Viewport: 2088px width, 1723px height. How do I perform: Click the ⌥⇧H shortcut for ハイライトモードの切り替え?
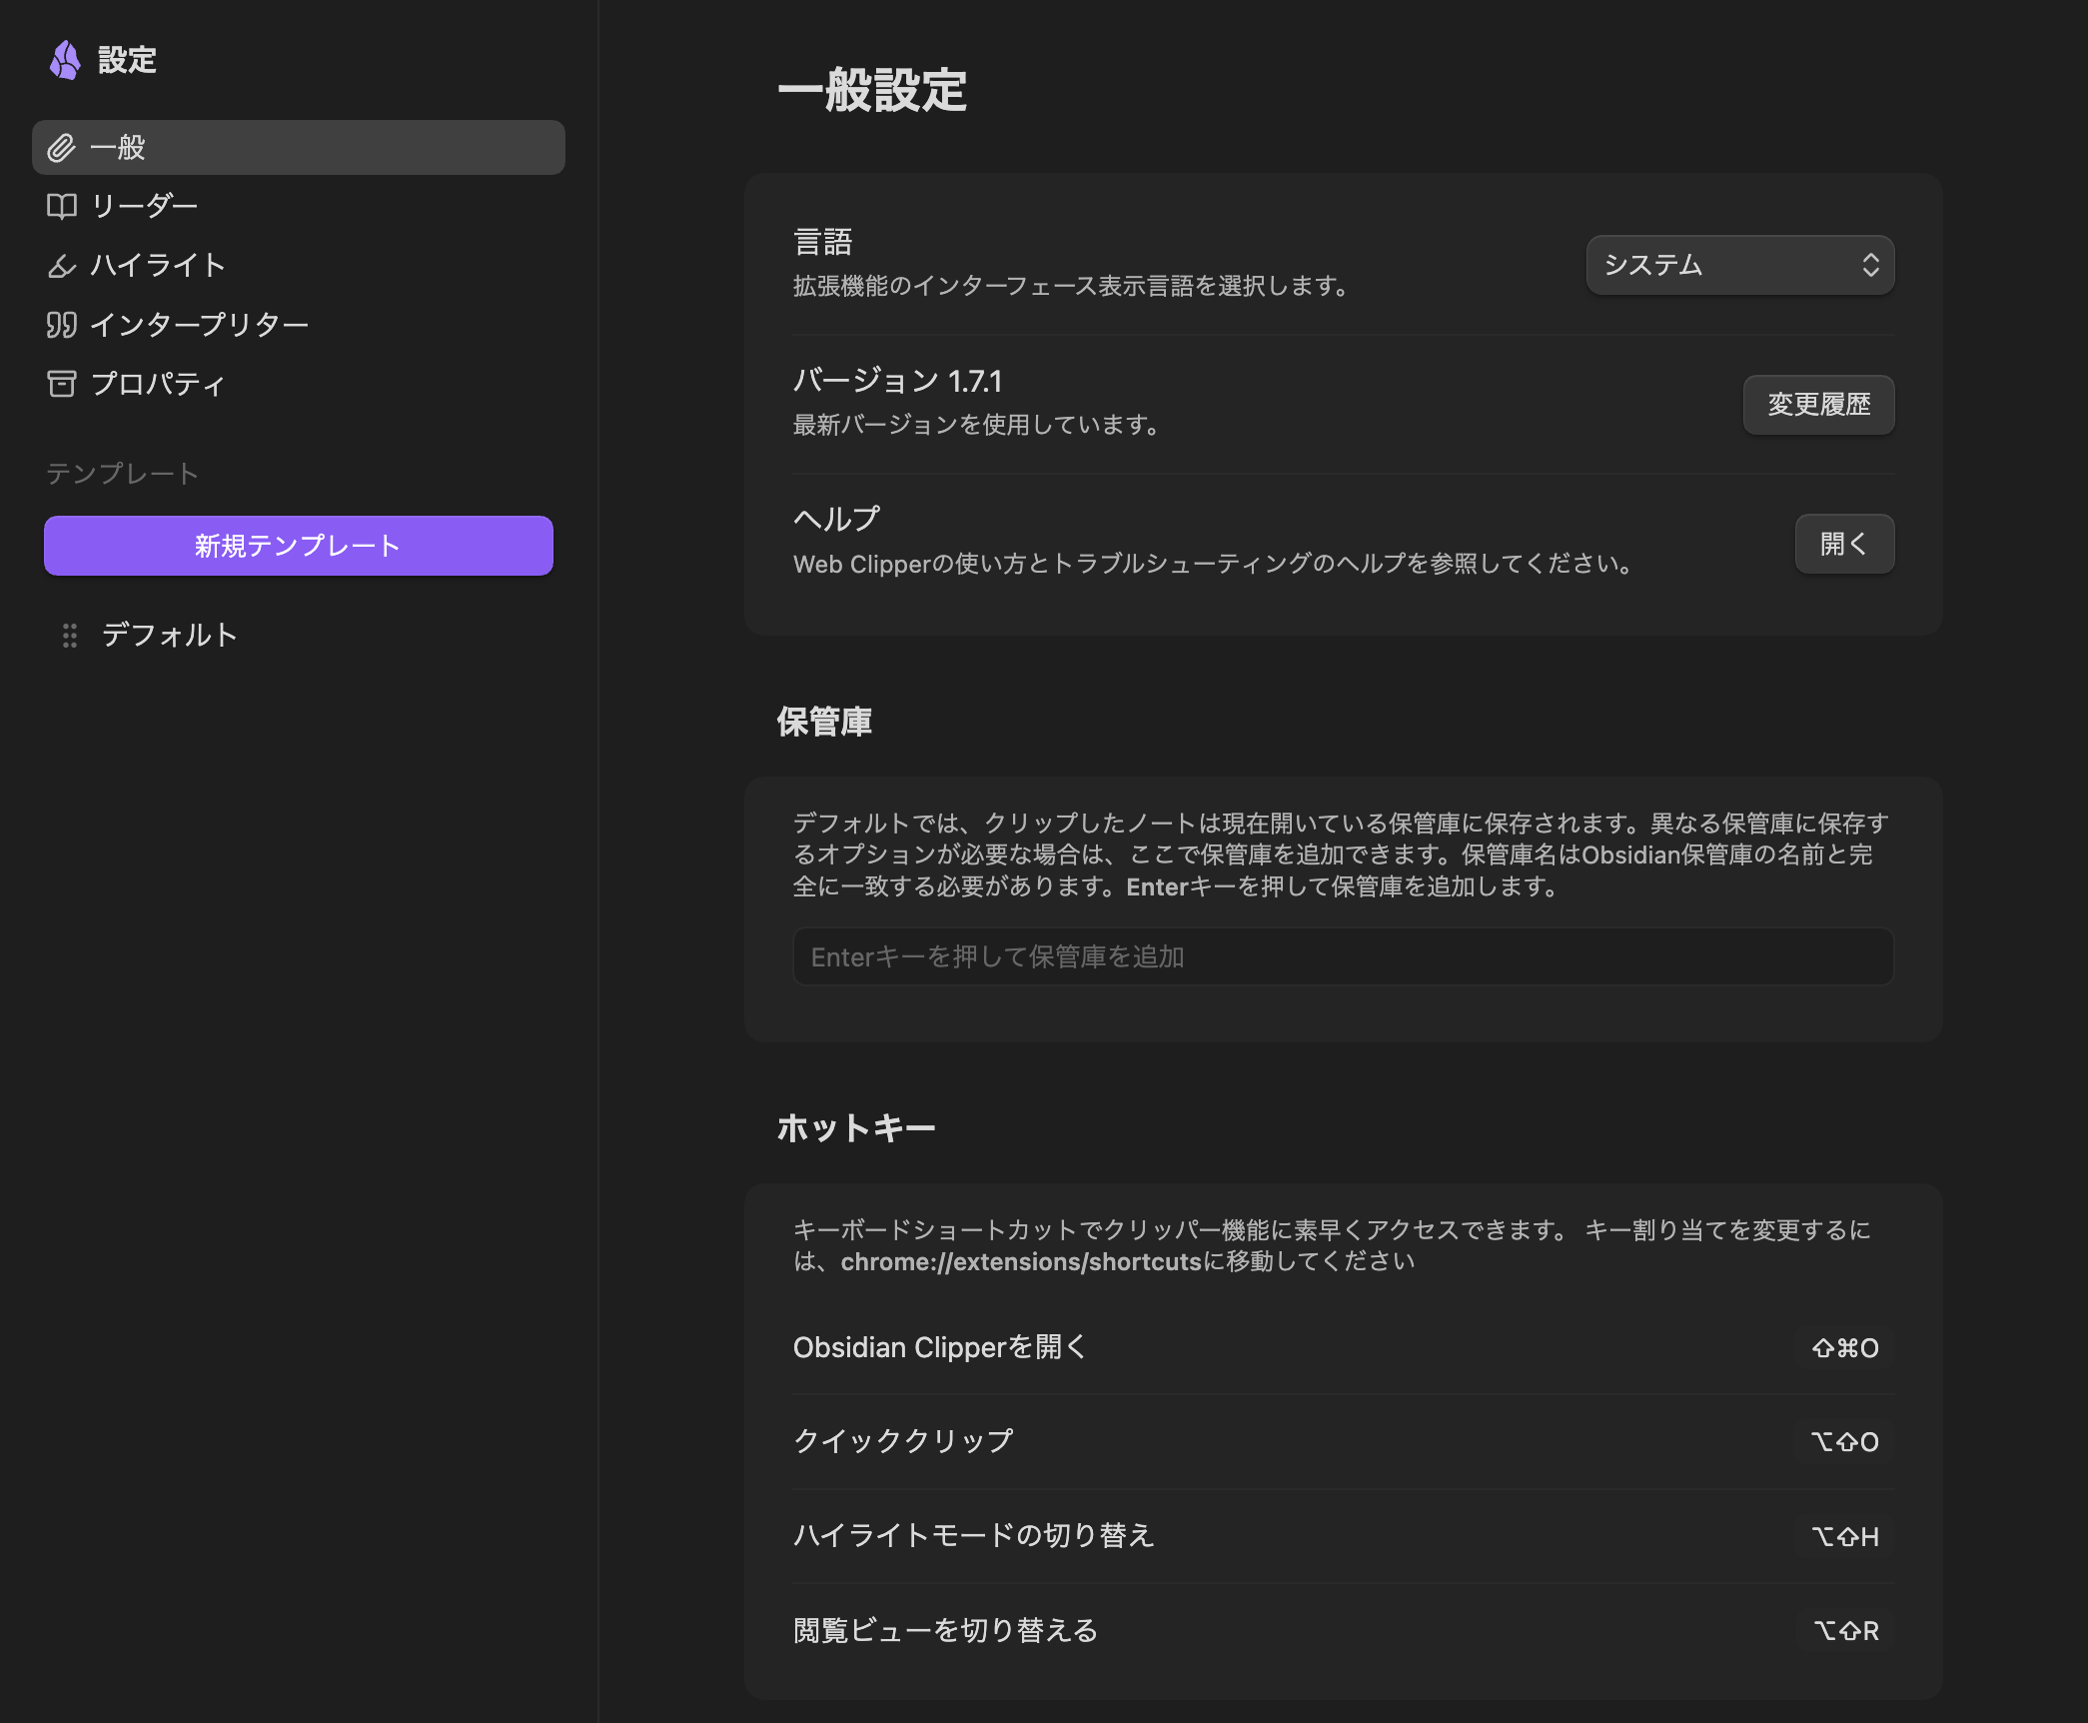[1845, 1536]
